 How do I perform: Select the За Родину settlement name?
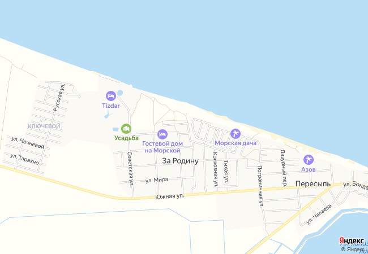coord(180,161)
